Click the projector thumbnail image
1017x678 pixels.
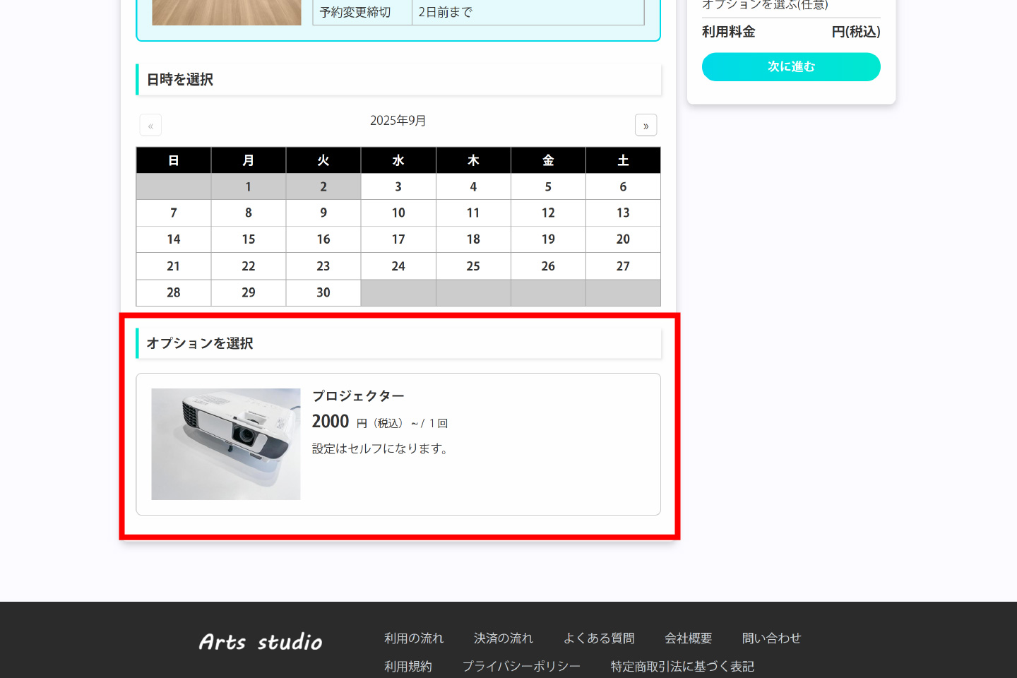tap(226, 444)
